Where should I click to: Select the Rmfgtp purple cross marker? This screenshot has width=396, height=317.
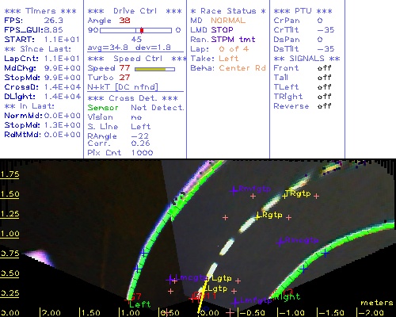coord(234,190)
